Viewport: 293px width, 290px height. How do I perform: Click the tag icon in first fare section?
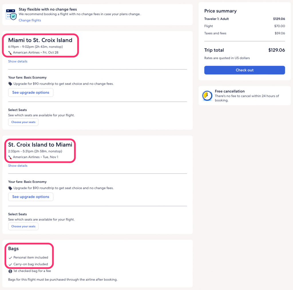point(10,84)
